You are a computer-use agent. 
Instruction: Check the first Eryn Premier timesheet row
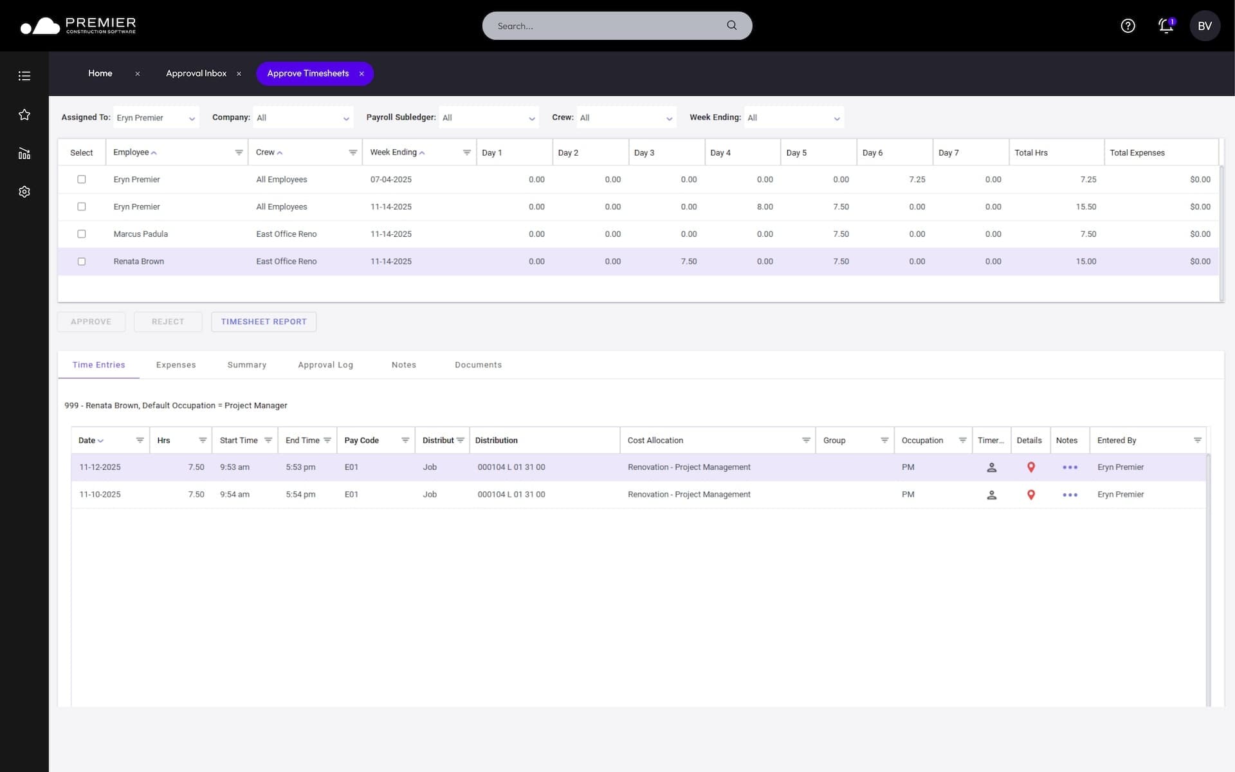pos(82,179)
